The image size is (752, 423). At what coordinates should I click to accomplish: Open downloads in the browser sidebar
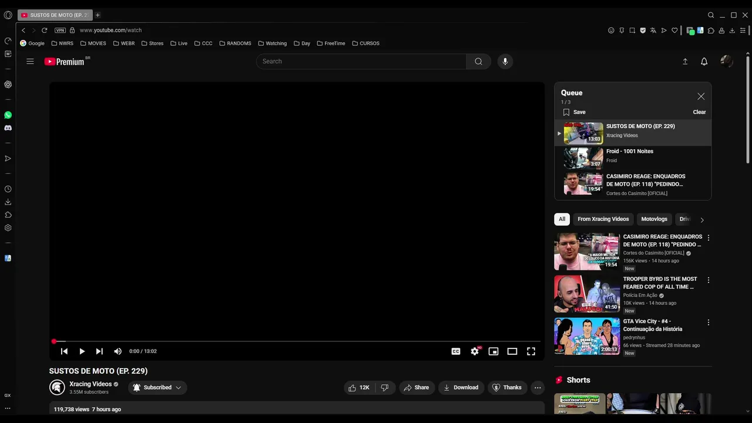tap(8, 202)
